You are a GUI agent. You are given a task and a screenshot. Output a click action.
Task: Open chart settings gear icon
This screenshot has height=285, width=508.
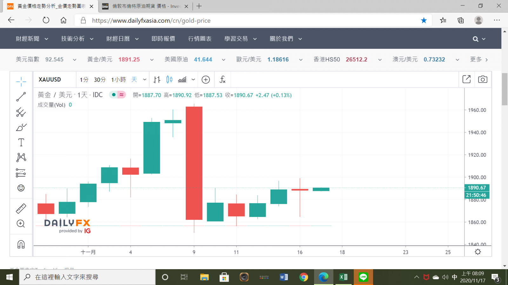(x=478, y=252)
